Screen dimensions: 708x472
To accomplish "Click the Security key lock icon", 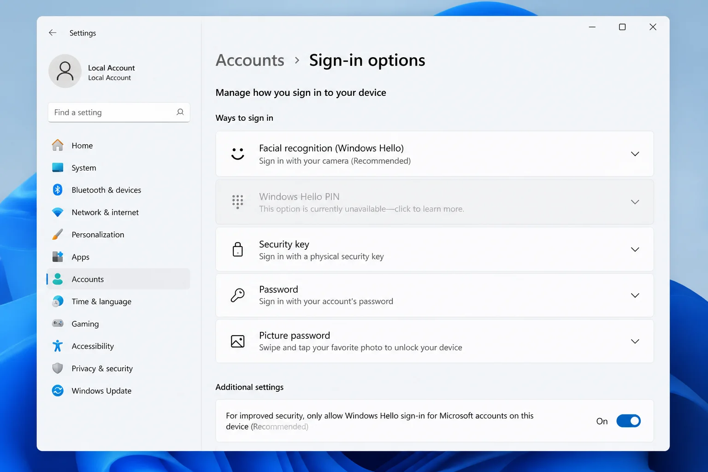I will pyautogui.click(x=238, y=249).
